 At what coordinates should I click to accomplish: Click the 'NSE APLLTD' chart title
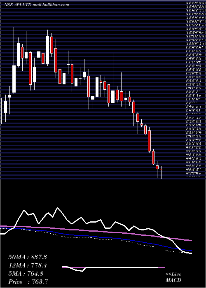tap(18, 5)
